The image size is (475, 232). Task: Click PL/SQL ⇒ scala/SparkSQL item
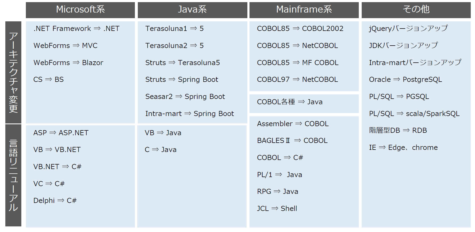click(414, 114)
